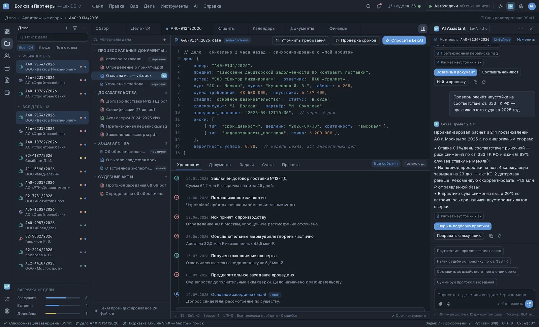This screenshot has width=539, height=327.
Task: Click Спросить LexAI button
Action: coord(404,40)
